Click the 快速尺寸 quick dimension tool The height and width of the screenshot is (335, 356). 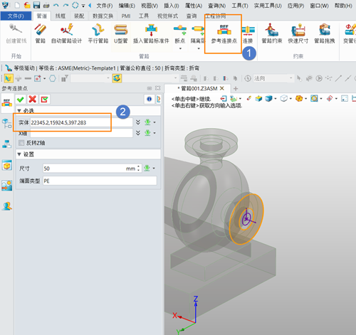[x=298, y=33]
